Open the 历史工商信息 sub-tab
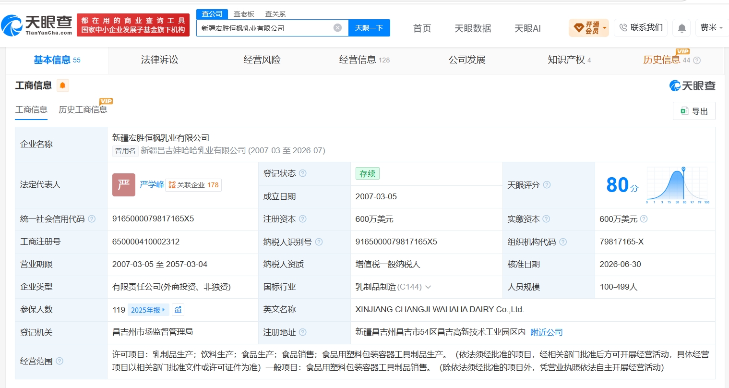 point(83,109)
